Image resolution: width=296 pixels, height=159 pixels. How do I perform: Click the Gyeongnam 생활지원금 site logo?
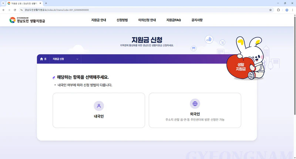tap(27, 20)
